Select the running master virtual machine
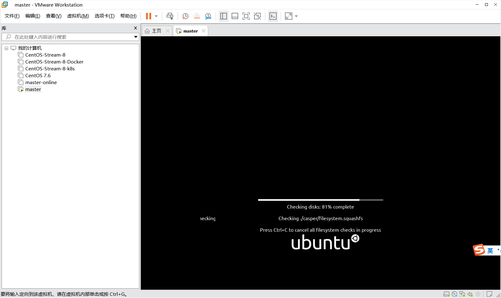The width and height of the screenshot is (501, 298). [x=33, y=89]
